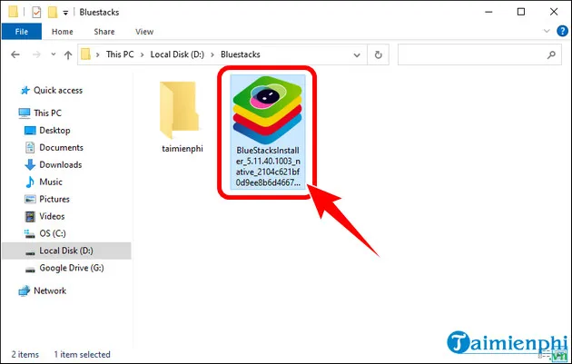Click the New folder quick access icon
The height and width of the screenshot is (364, 572).
(x=53, y=12)
